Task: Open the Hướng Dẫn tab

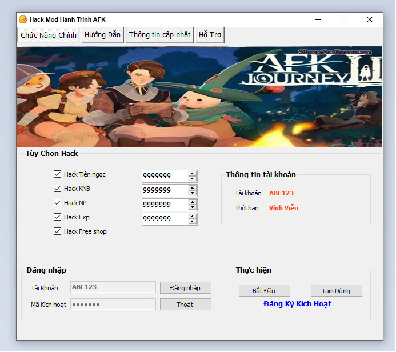Action: pyautogui.click(x=102, y=35)
